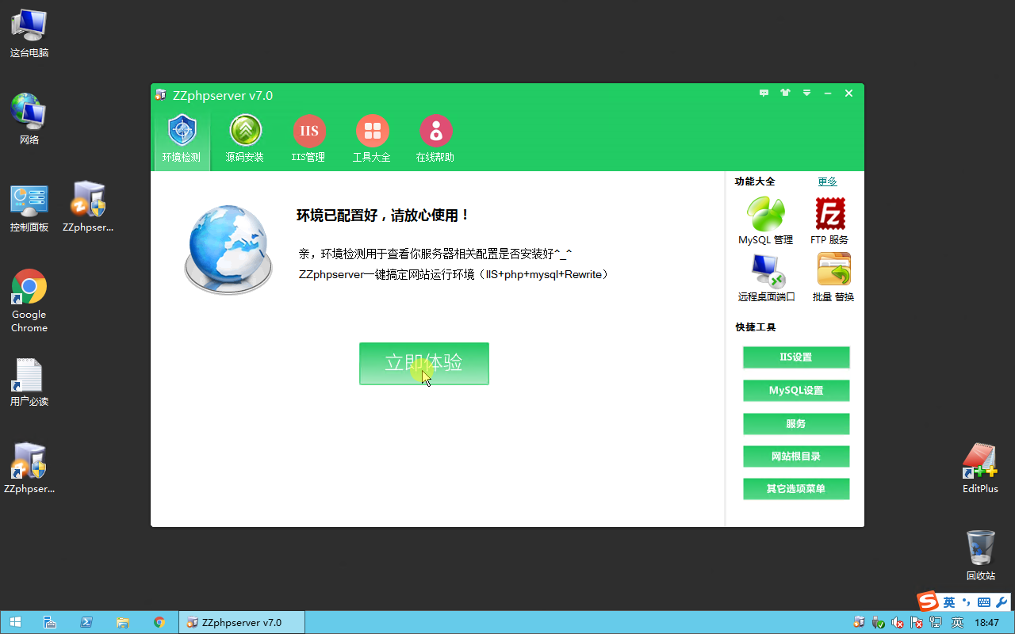The image size is (1015, 634).
Task: Launch MySQL 管理 tool
Action: 765,220
